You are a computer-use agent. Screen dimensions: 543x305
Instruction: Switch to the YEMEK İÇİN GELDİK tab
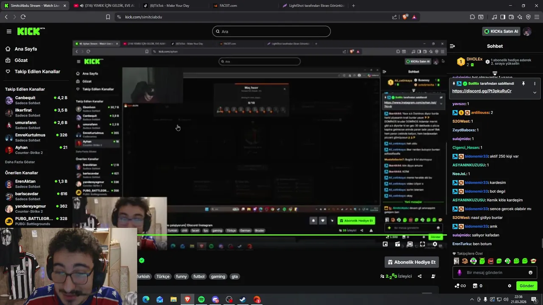point(104,6)
